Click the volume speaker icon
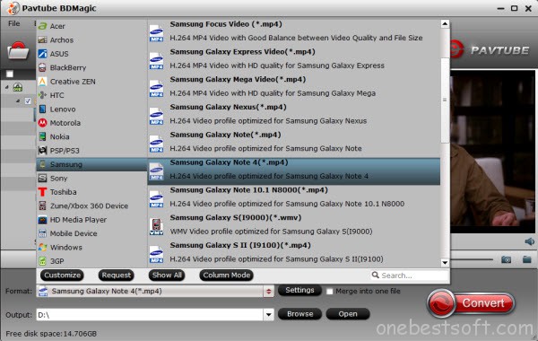538x341 pixels. tap(529, 241)
